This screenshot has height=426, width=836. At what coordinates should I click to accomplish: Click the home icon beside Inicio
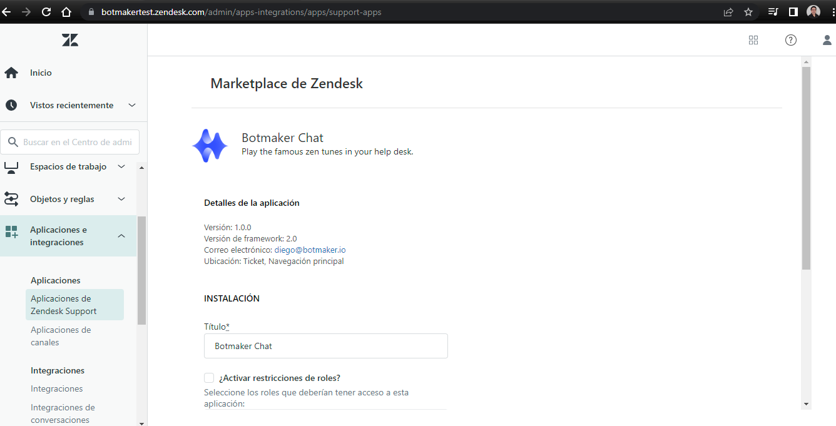(x=11, y=73)
